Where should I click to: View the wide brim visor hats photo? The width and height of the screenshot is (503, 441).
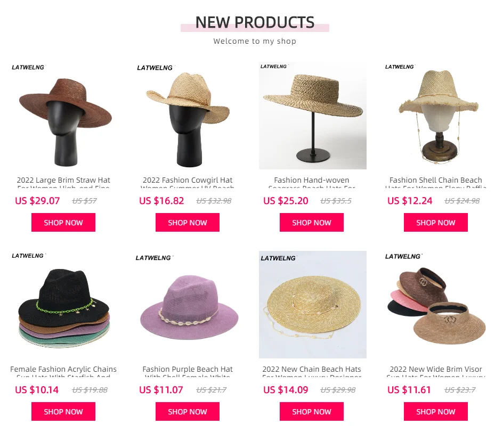(x=436, y=305)
